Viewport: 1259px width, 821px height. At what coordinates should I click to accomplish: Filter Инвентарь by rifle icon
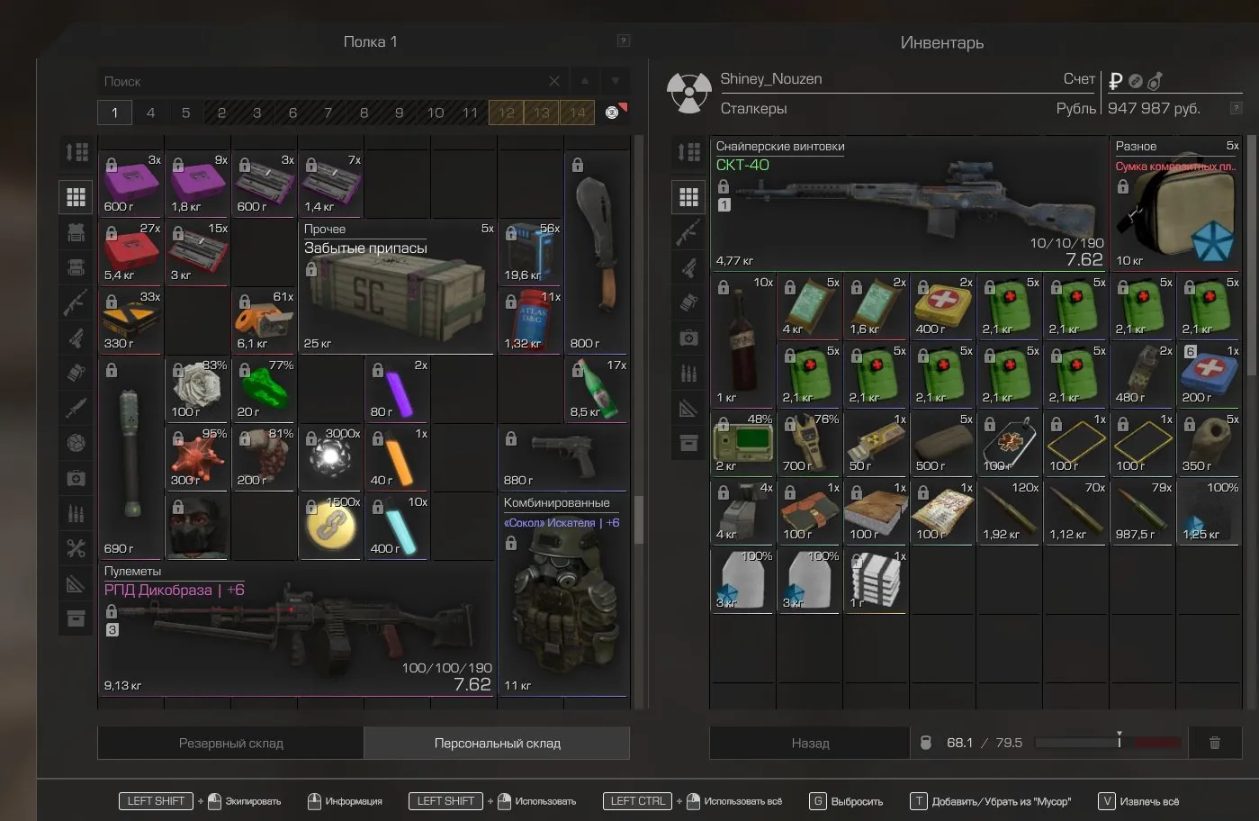(x=689, y=232)
